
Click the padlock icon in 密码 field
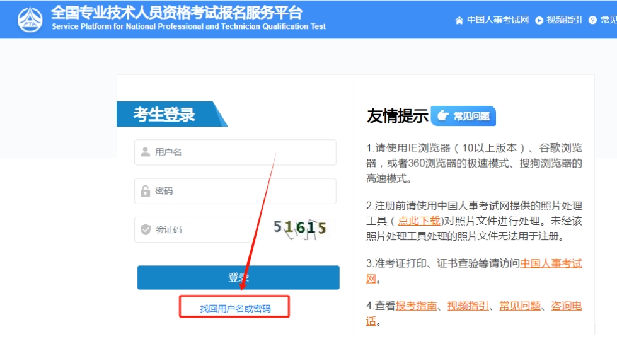146,191
